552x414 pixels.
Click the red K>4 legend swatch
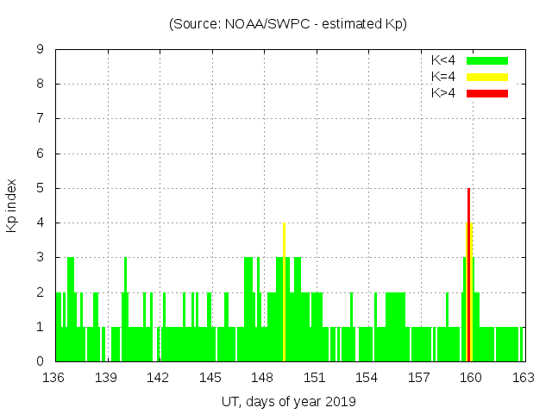click(x=487, y=93)
